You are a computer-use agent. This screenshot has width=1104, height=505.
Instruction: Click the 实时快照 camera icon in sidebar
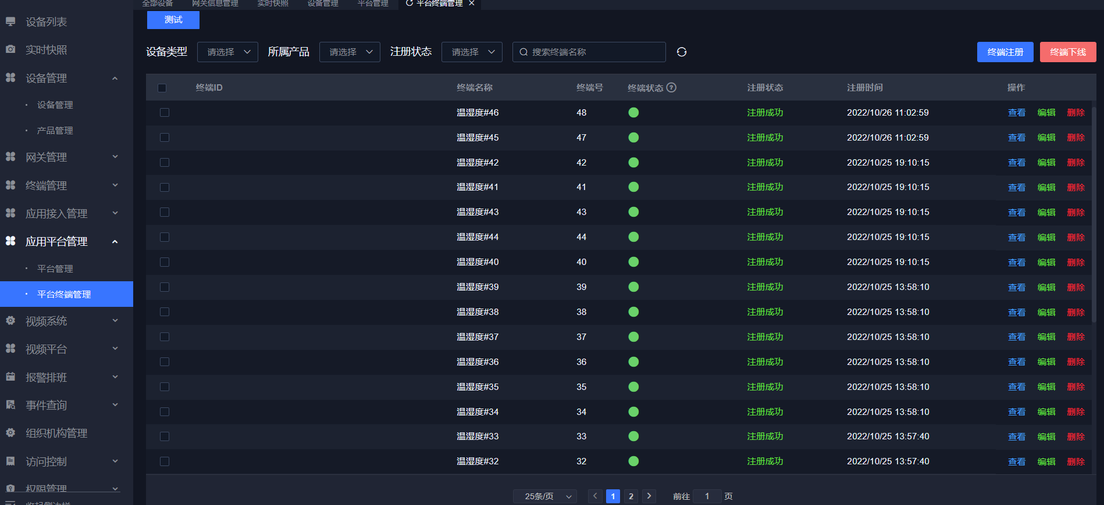pos(10,49)
